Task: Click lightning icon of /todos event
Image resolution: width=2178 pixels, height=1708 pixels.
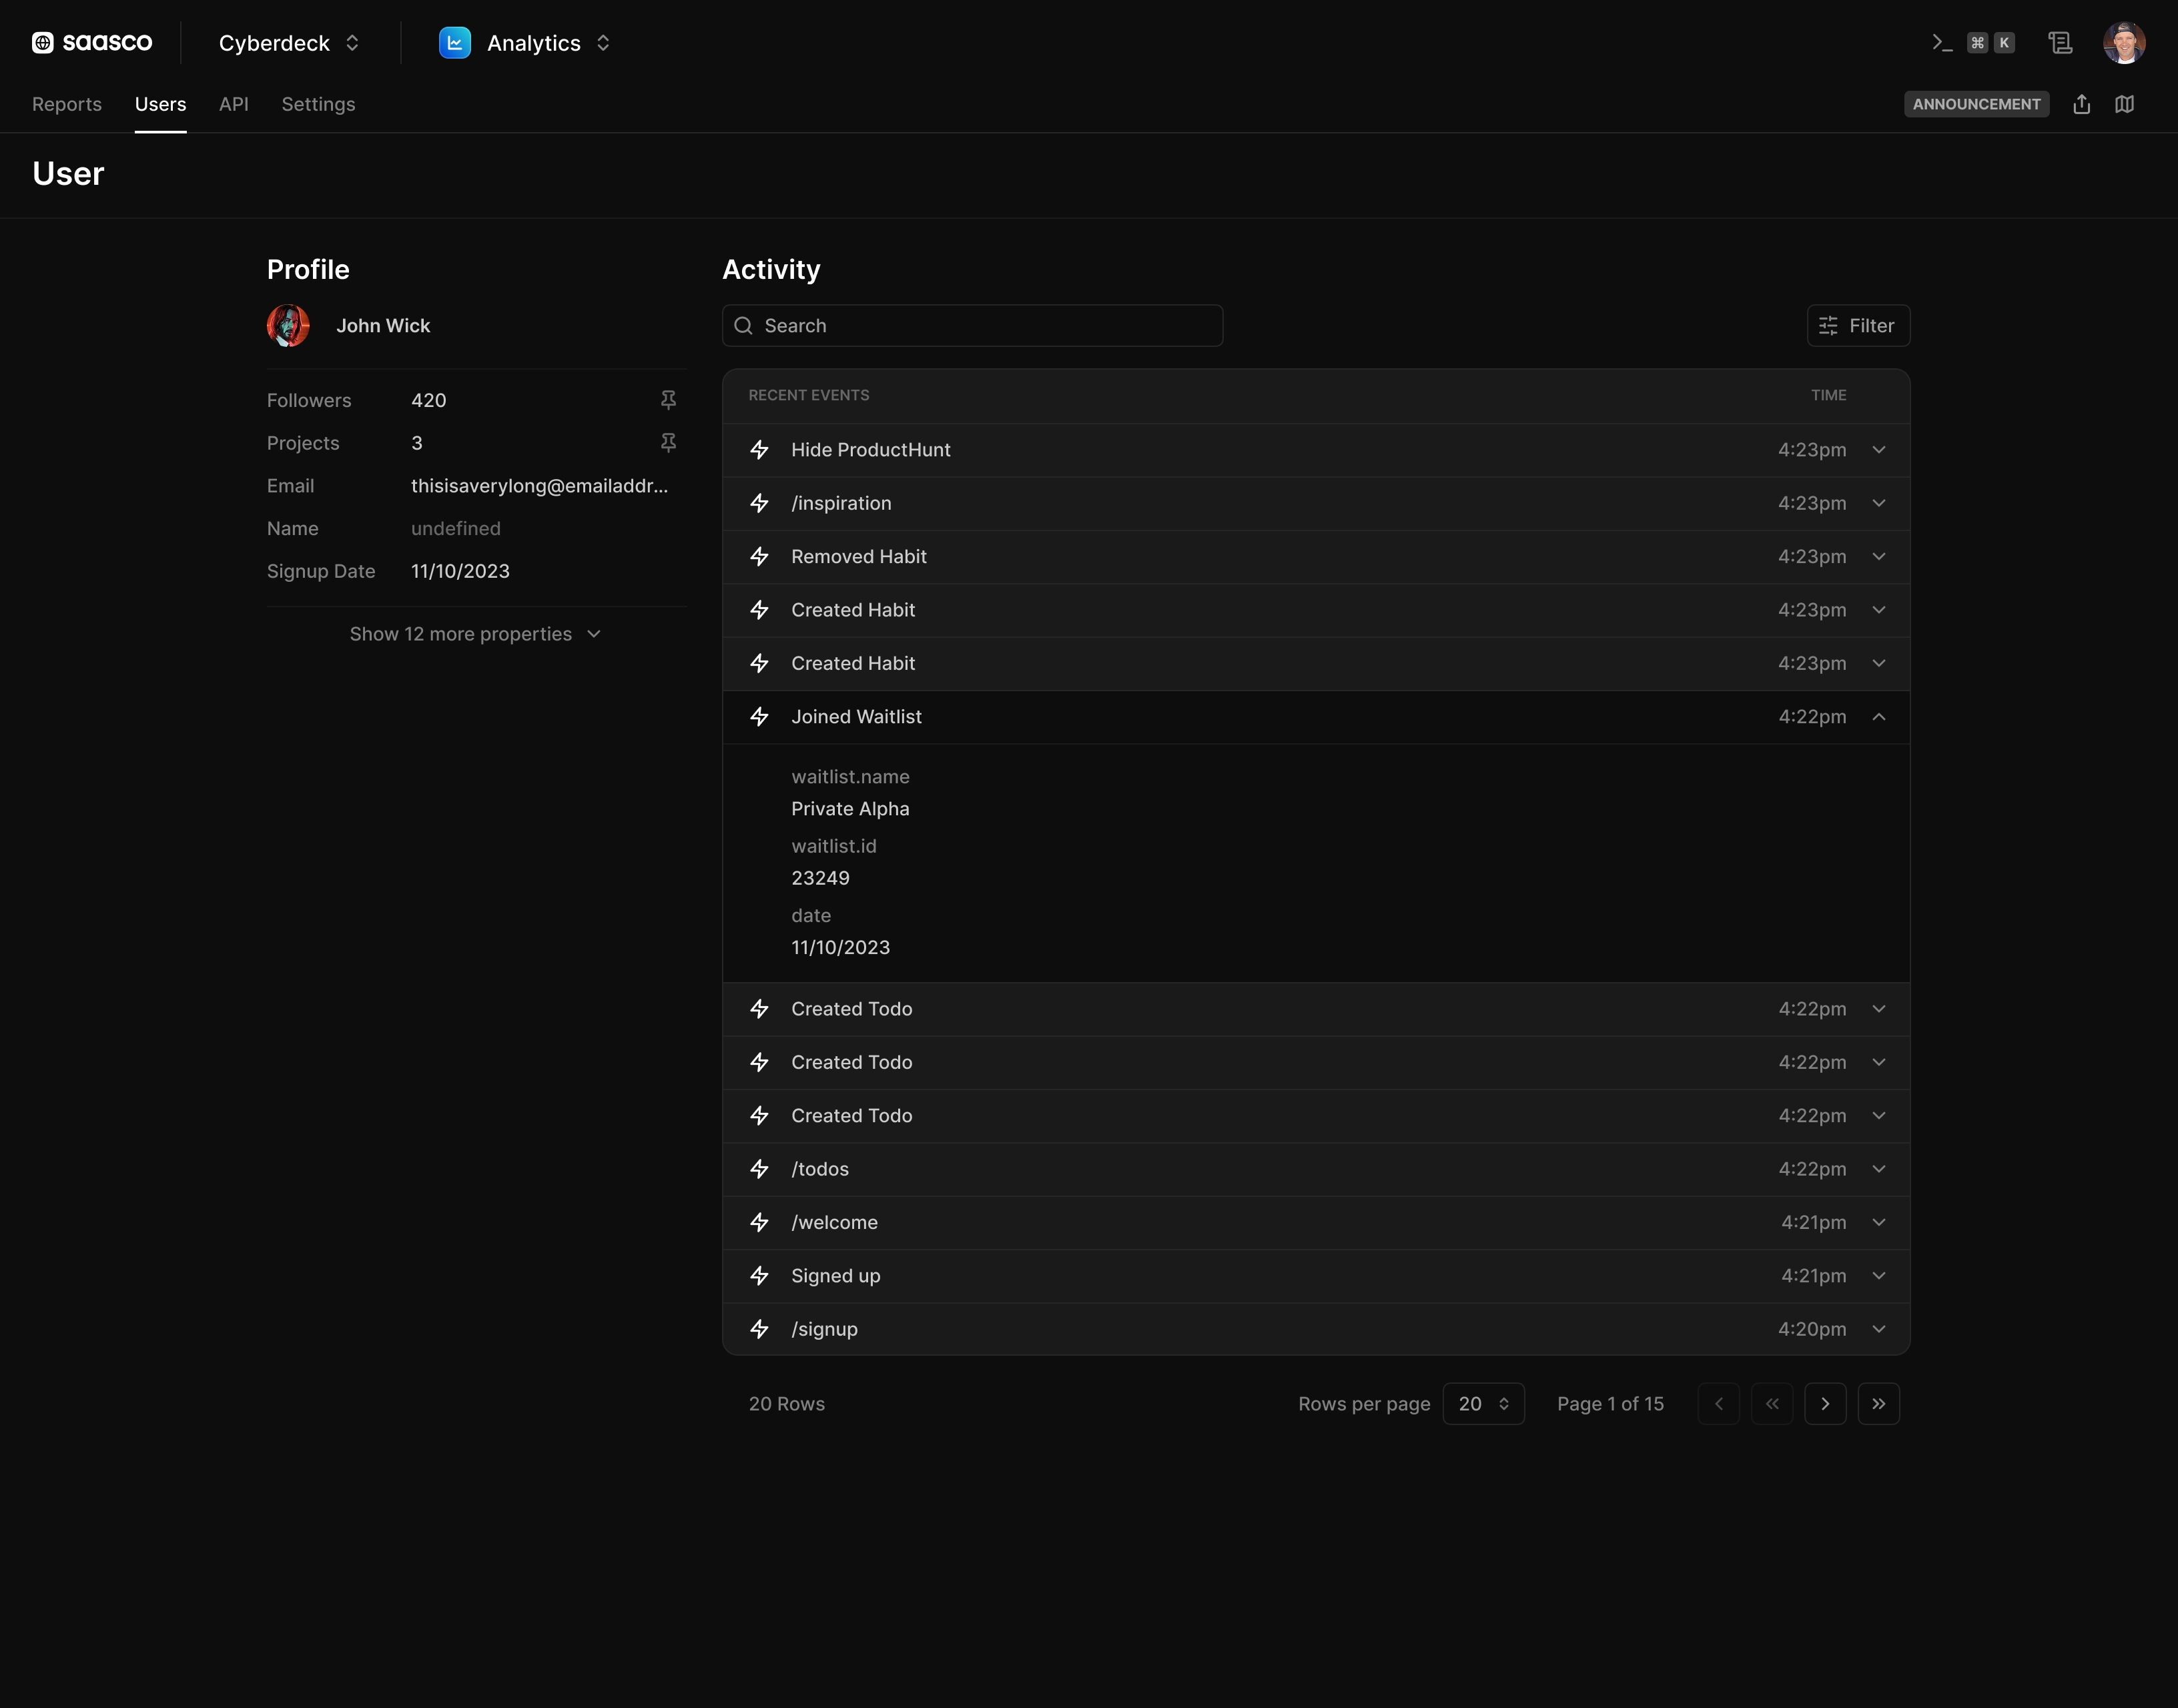Action: point(760,1169)
